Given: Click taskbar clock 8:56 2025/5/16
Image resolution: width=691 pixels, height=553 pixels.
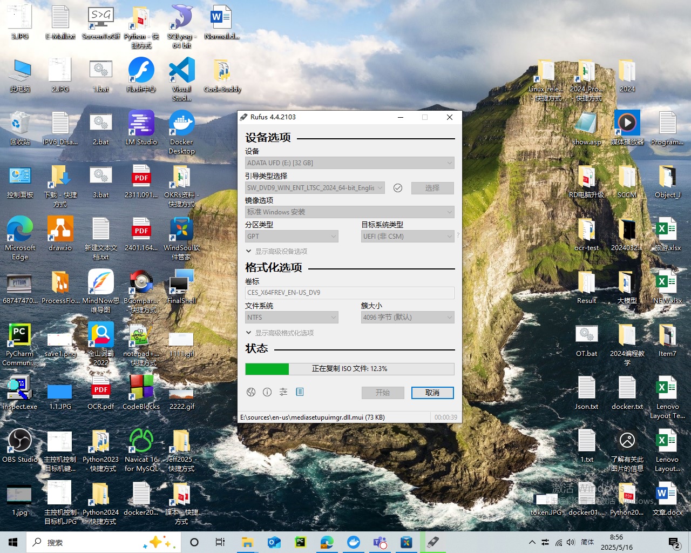Looking at the screenshot, I should pyautogui.click(x=617, y=542).
